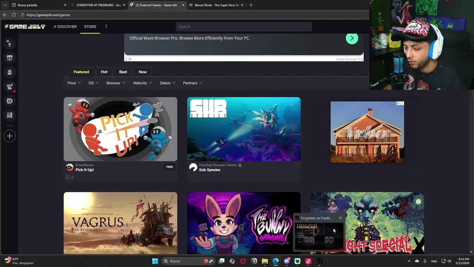
Task: Open the three-dot menu beside STORE
Action: [x=106, y=26]
